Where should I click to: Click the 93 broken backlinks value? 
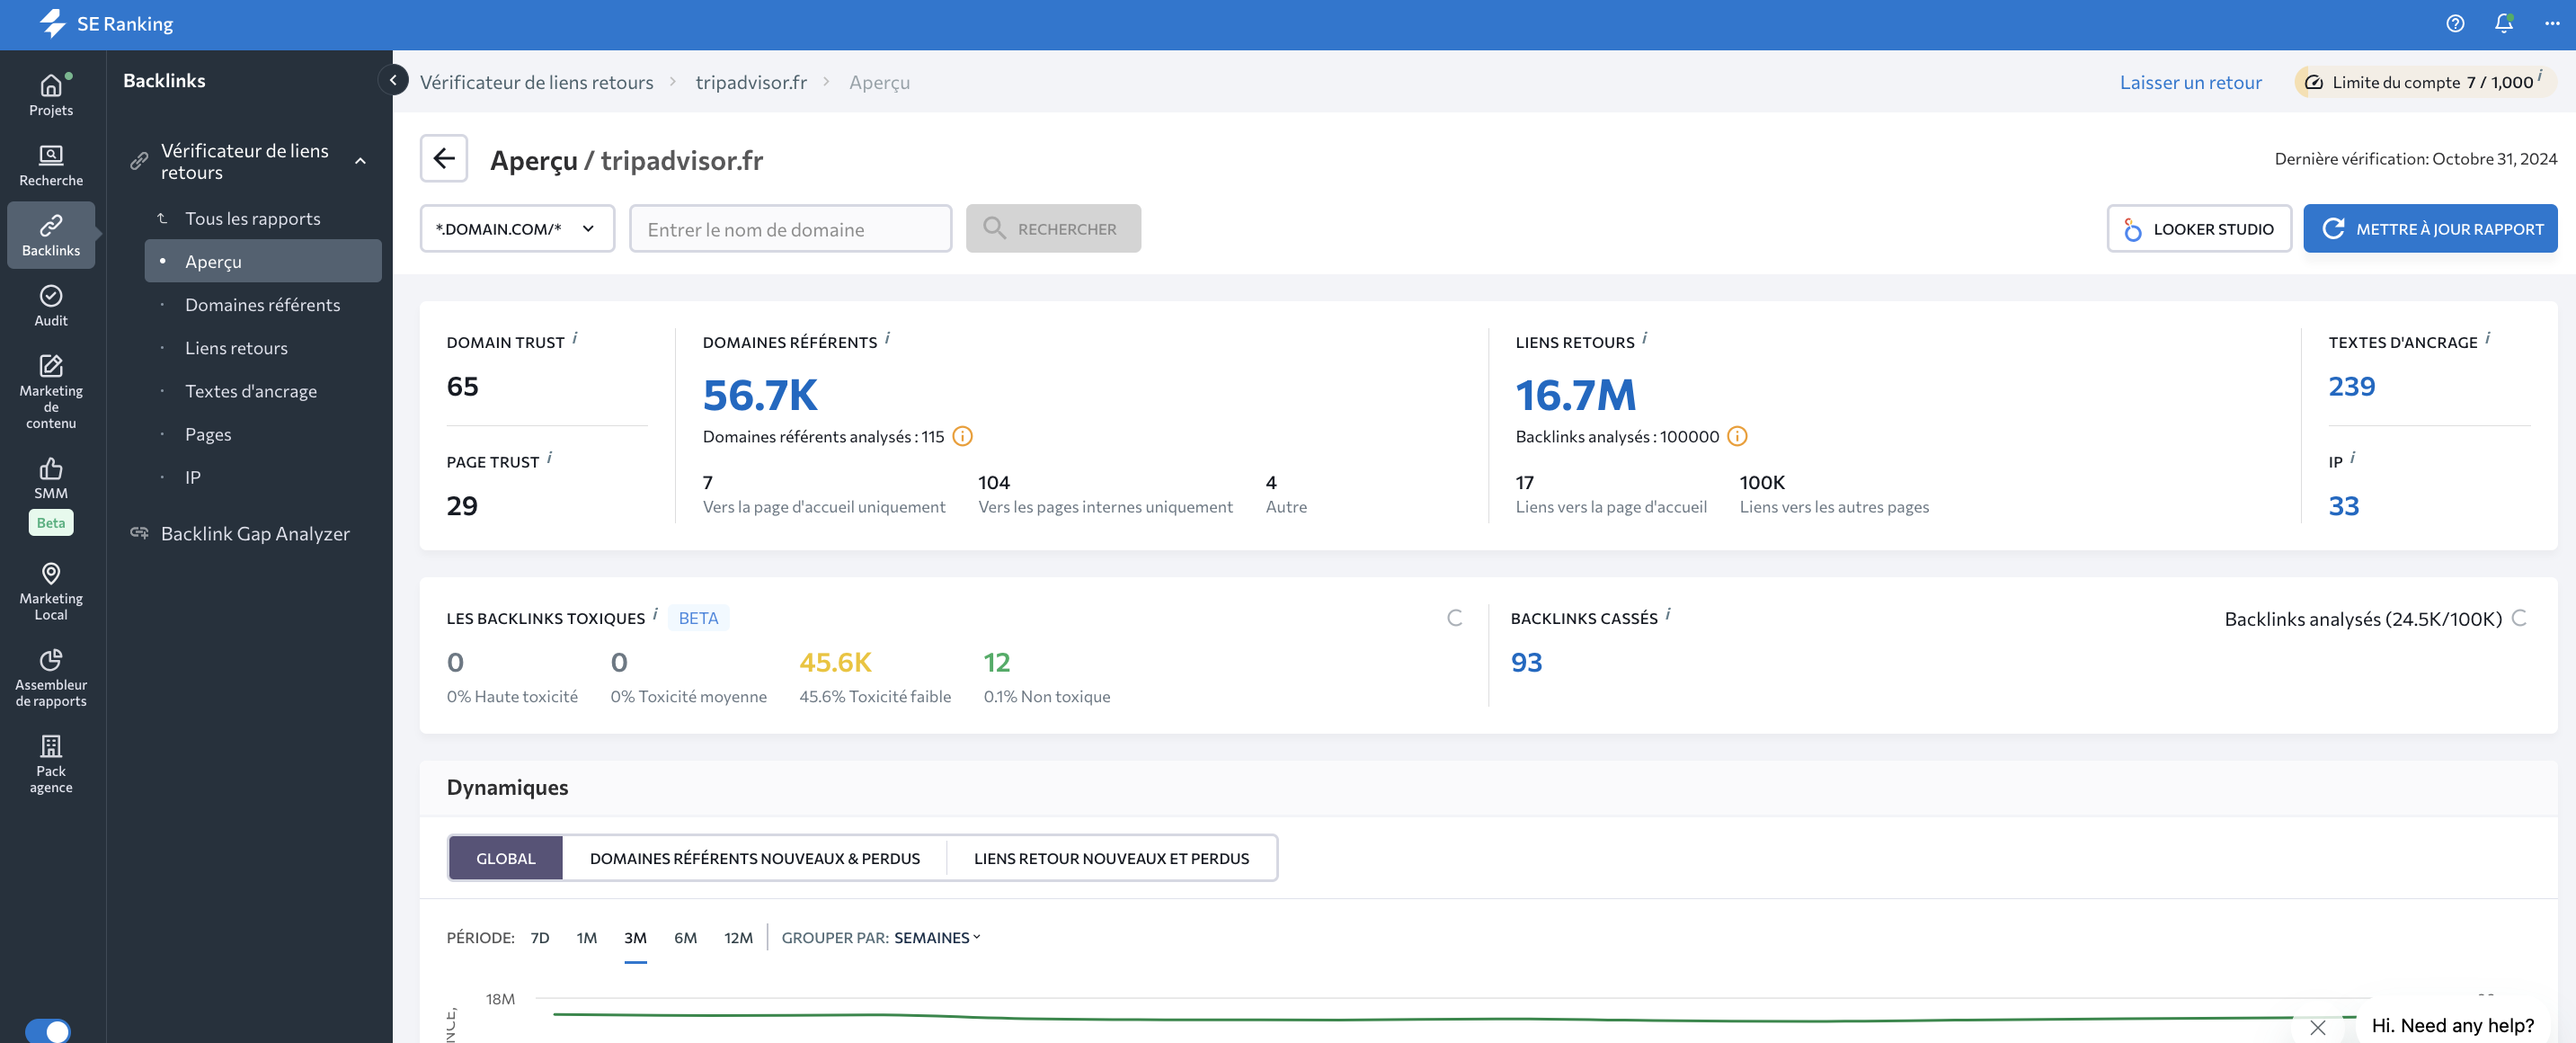click(1526, 662)
